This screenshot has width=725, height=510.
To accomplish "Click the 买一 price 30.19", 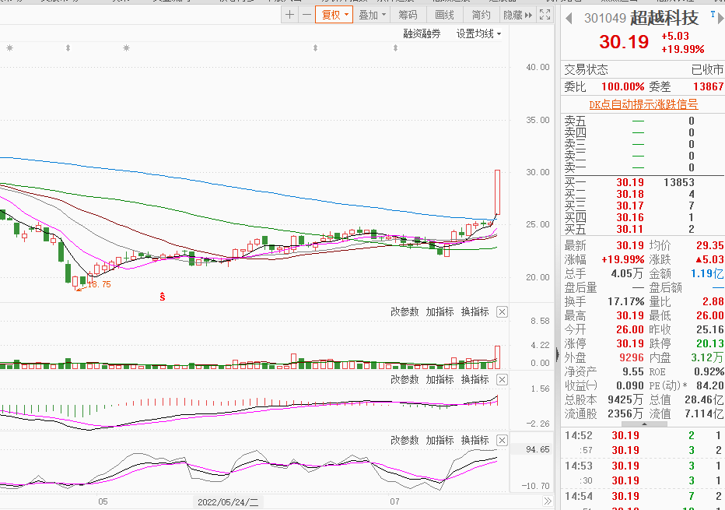I will (x=630, y=182).
